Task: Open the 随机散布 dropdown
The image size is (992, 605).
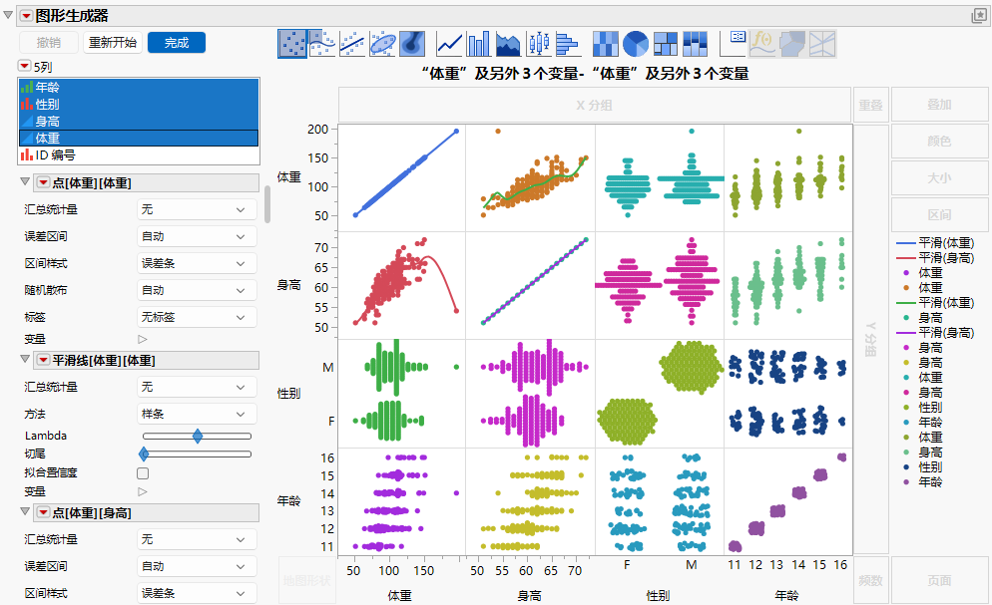Action: [197, 290]
